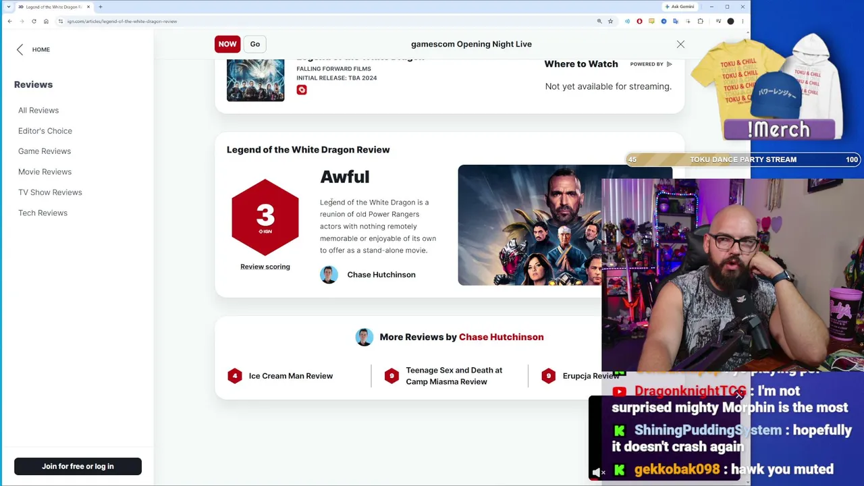The height and width of the screenshot is (486, 864).
Task: Open Erupcja Review link
Action: (591, 376)
